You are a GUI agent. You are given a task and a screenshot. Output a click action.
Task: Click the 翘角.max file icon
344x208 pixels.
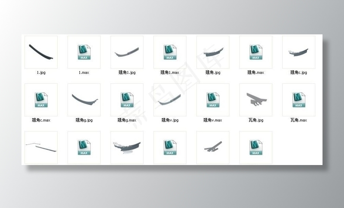click(x=256, y=52)
